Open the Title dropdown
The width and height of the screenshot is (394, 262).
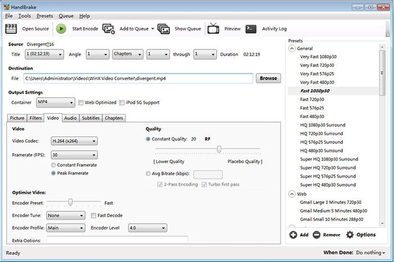tap(44, 54)
